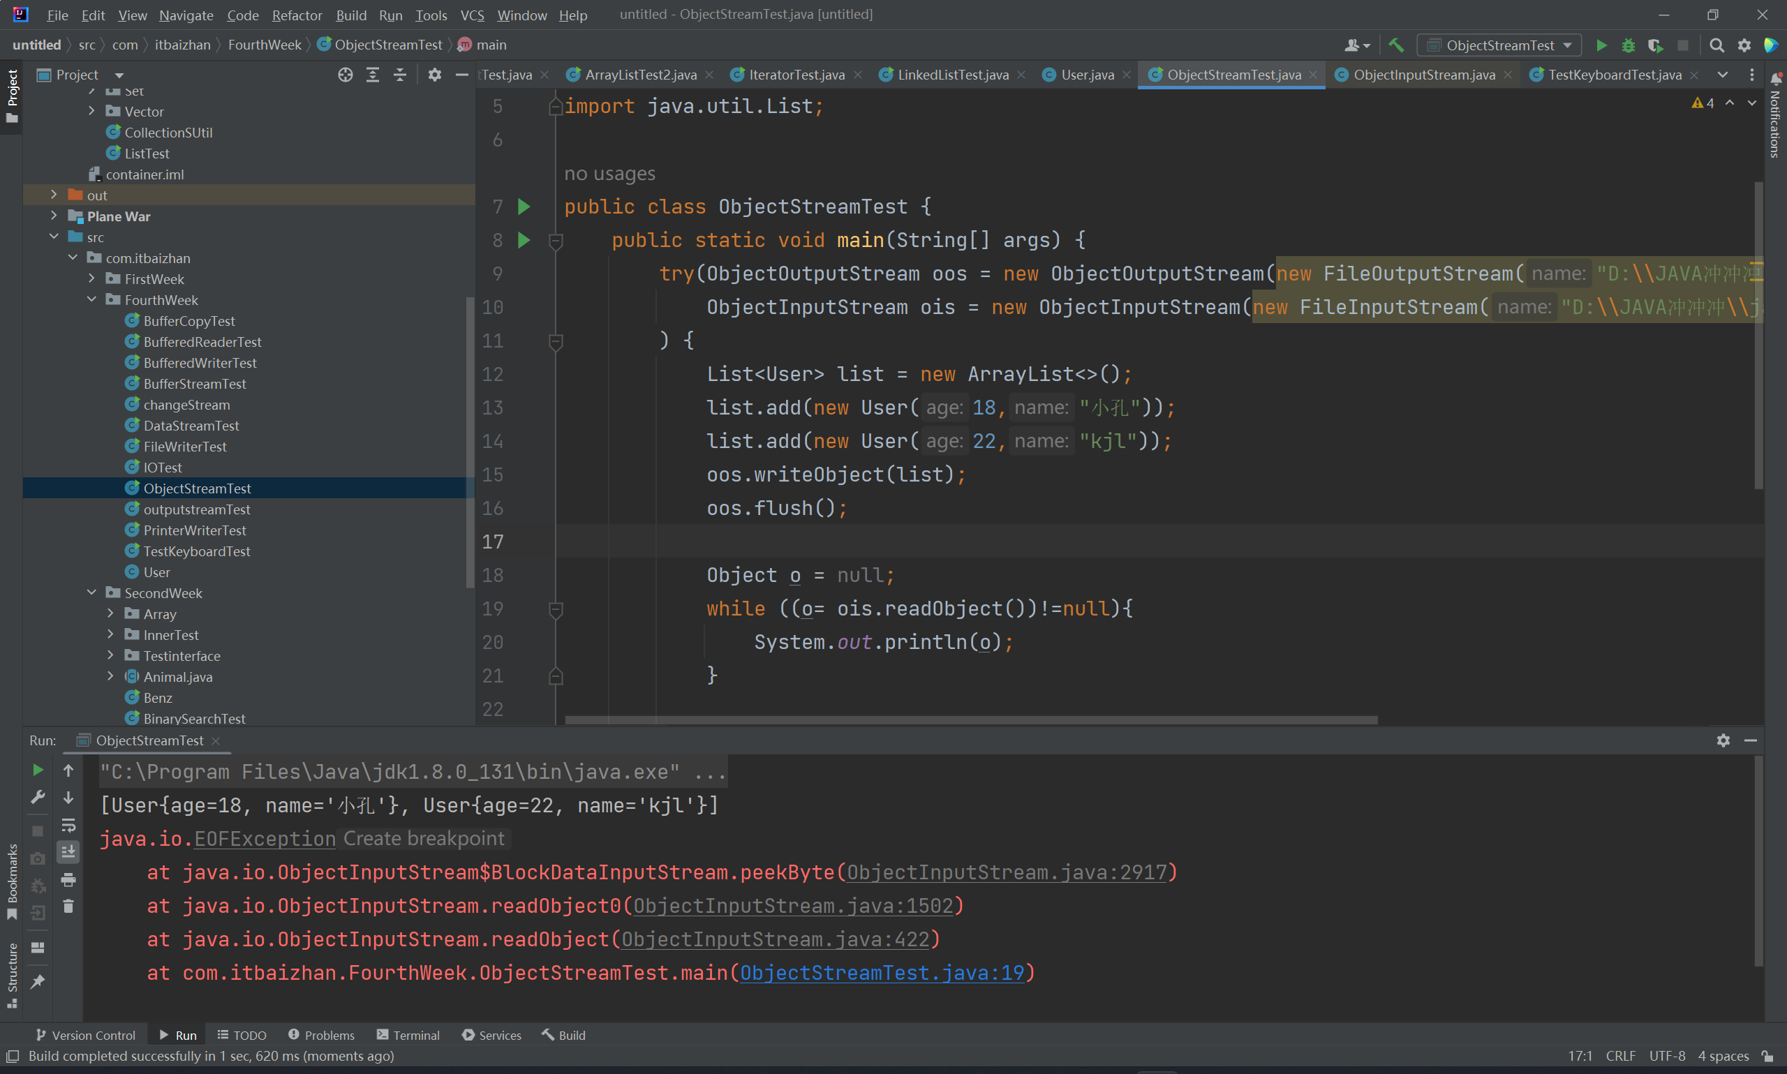Open ObjectStreamTest.java:19 stack trace link
The height and width of the screenshot is (1074, 1787).
(x=882, y=973)
